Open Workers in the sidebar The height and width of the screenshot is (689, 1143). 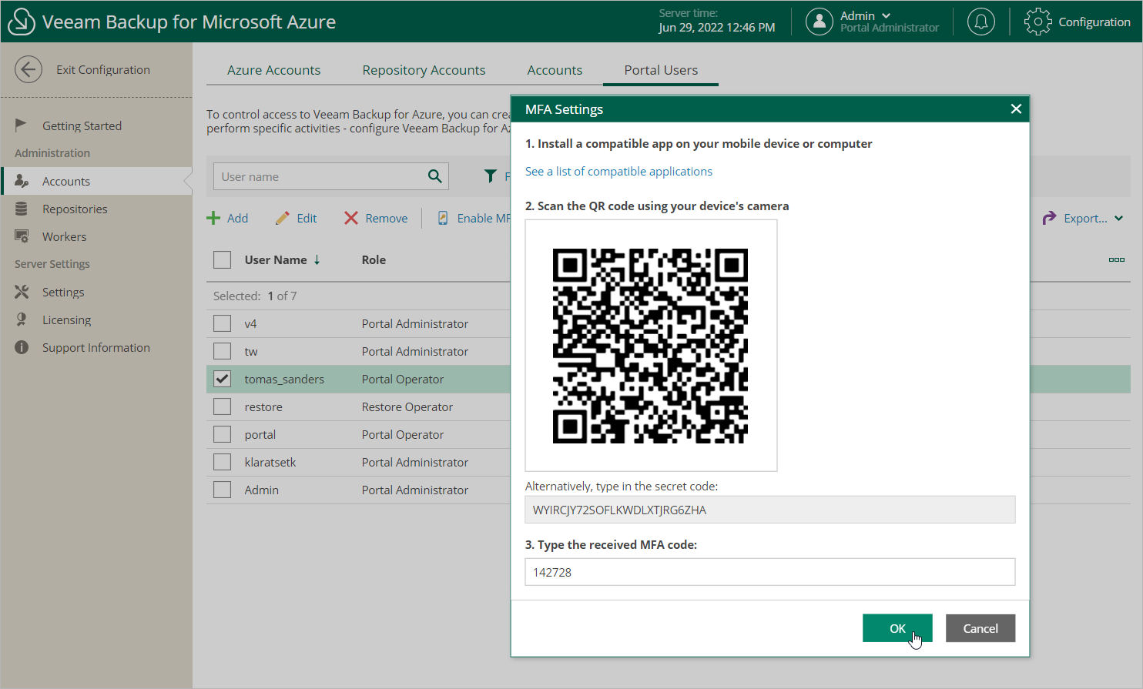64,236
